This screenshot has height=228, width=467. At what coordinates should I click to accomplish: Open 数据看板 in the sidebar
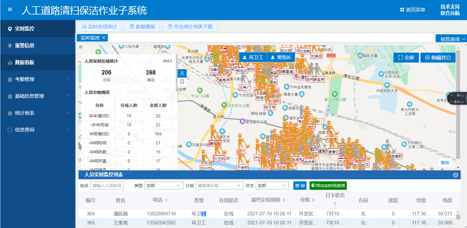38,62
